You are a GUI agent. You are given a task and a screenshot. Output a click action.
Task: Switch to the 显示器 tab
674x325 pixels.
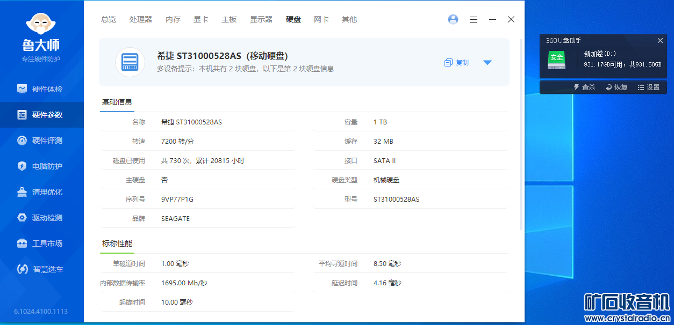point(261,19)
